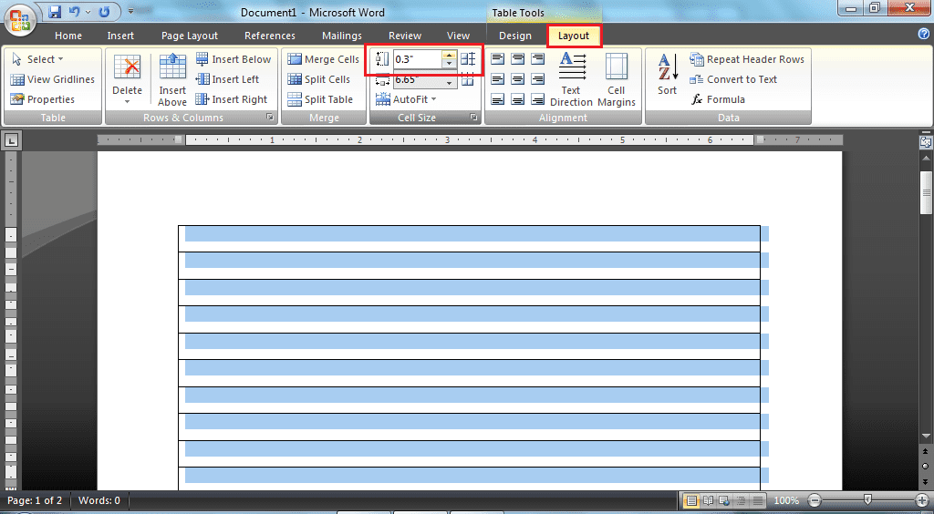Click Zoom Out minus button
Viewport: 934px width, 514px height.
(x=815, y=500)
